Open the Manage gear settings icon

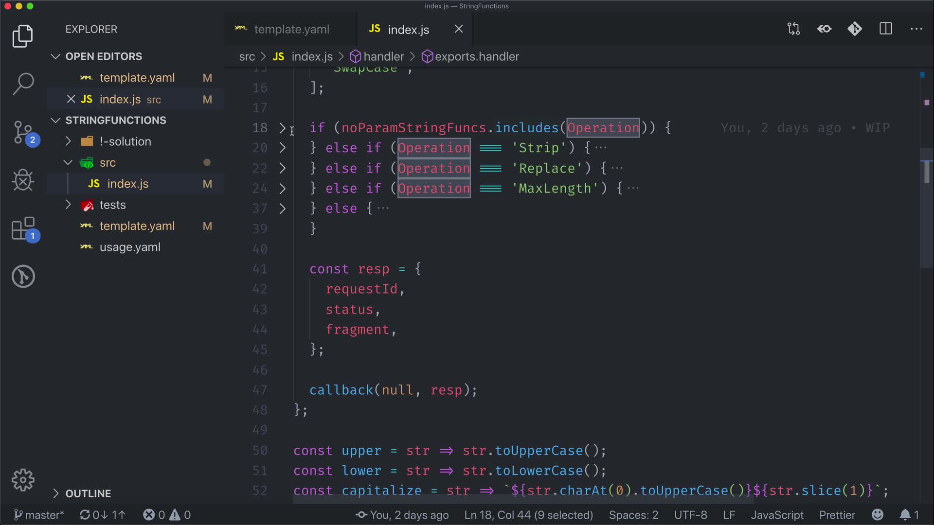tap(23, 480)
